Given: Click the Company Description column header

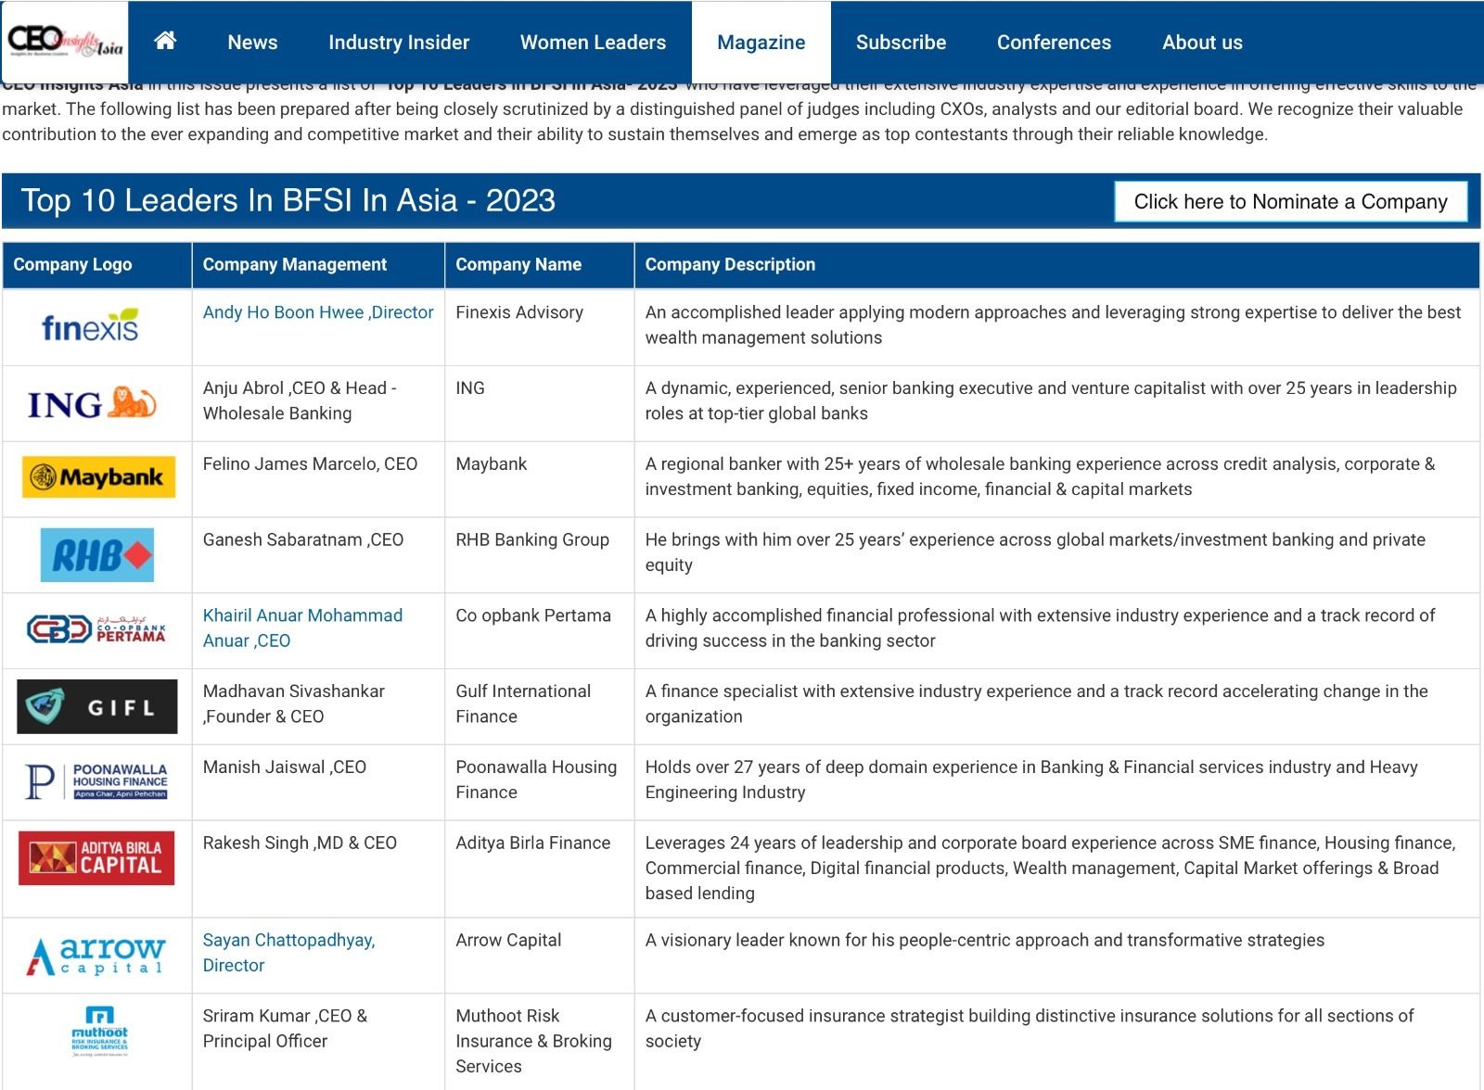Looking at the screenshot, I should pos(1057,264).
